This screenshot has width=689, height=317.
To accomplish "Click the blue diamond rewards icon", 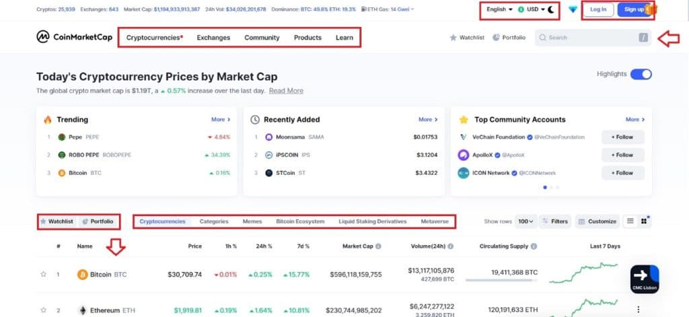I will point(573,9).
